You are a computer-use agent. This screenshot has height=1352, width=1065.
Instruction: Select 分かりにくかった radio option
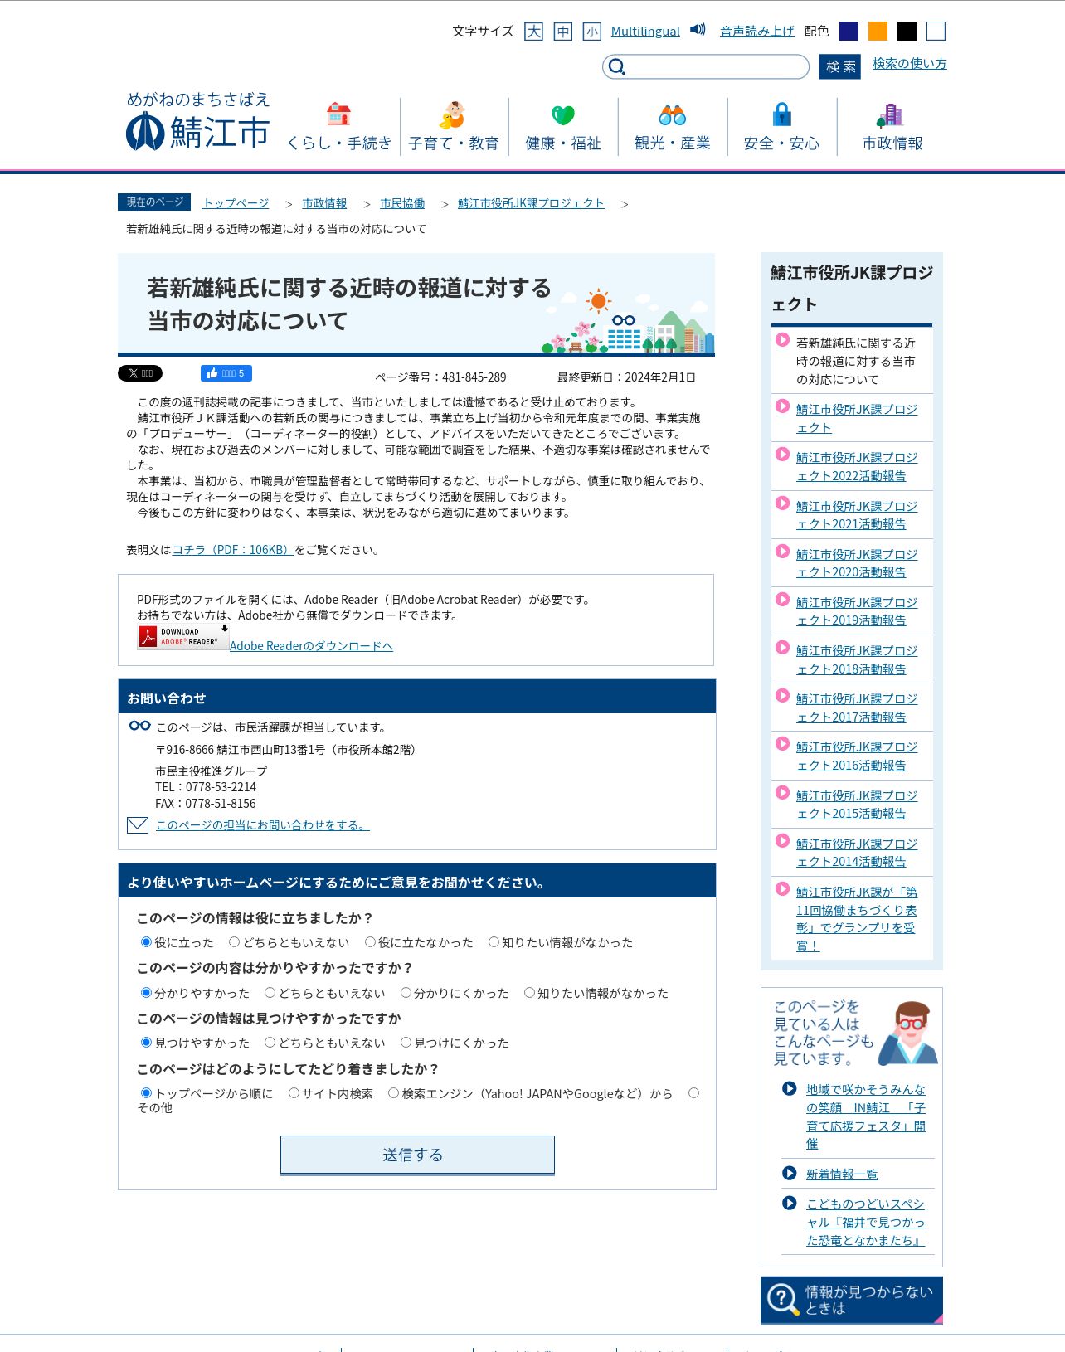point(406,993)
